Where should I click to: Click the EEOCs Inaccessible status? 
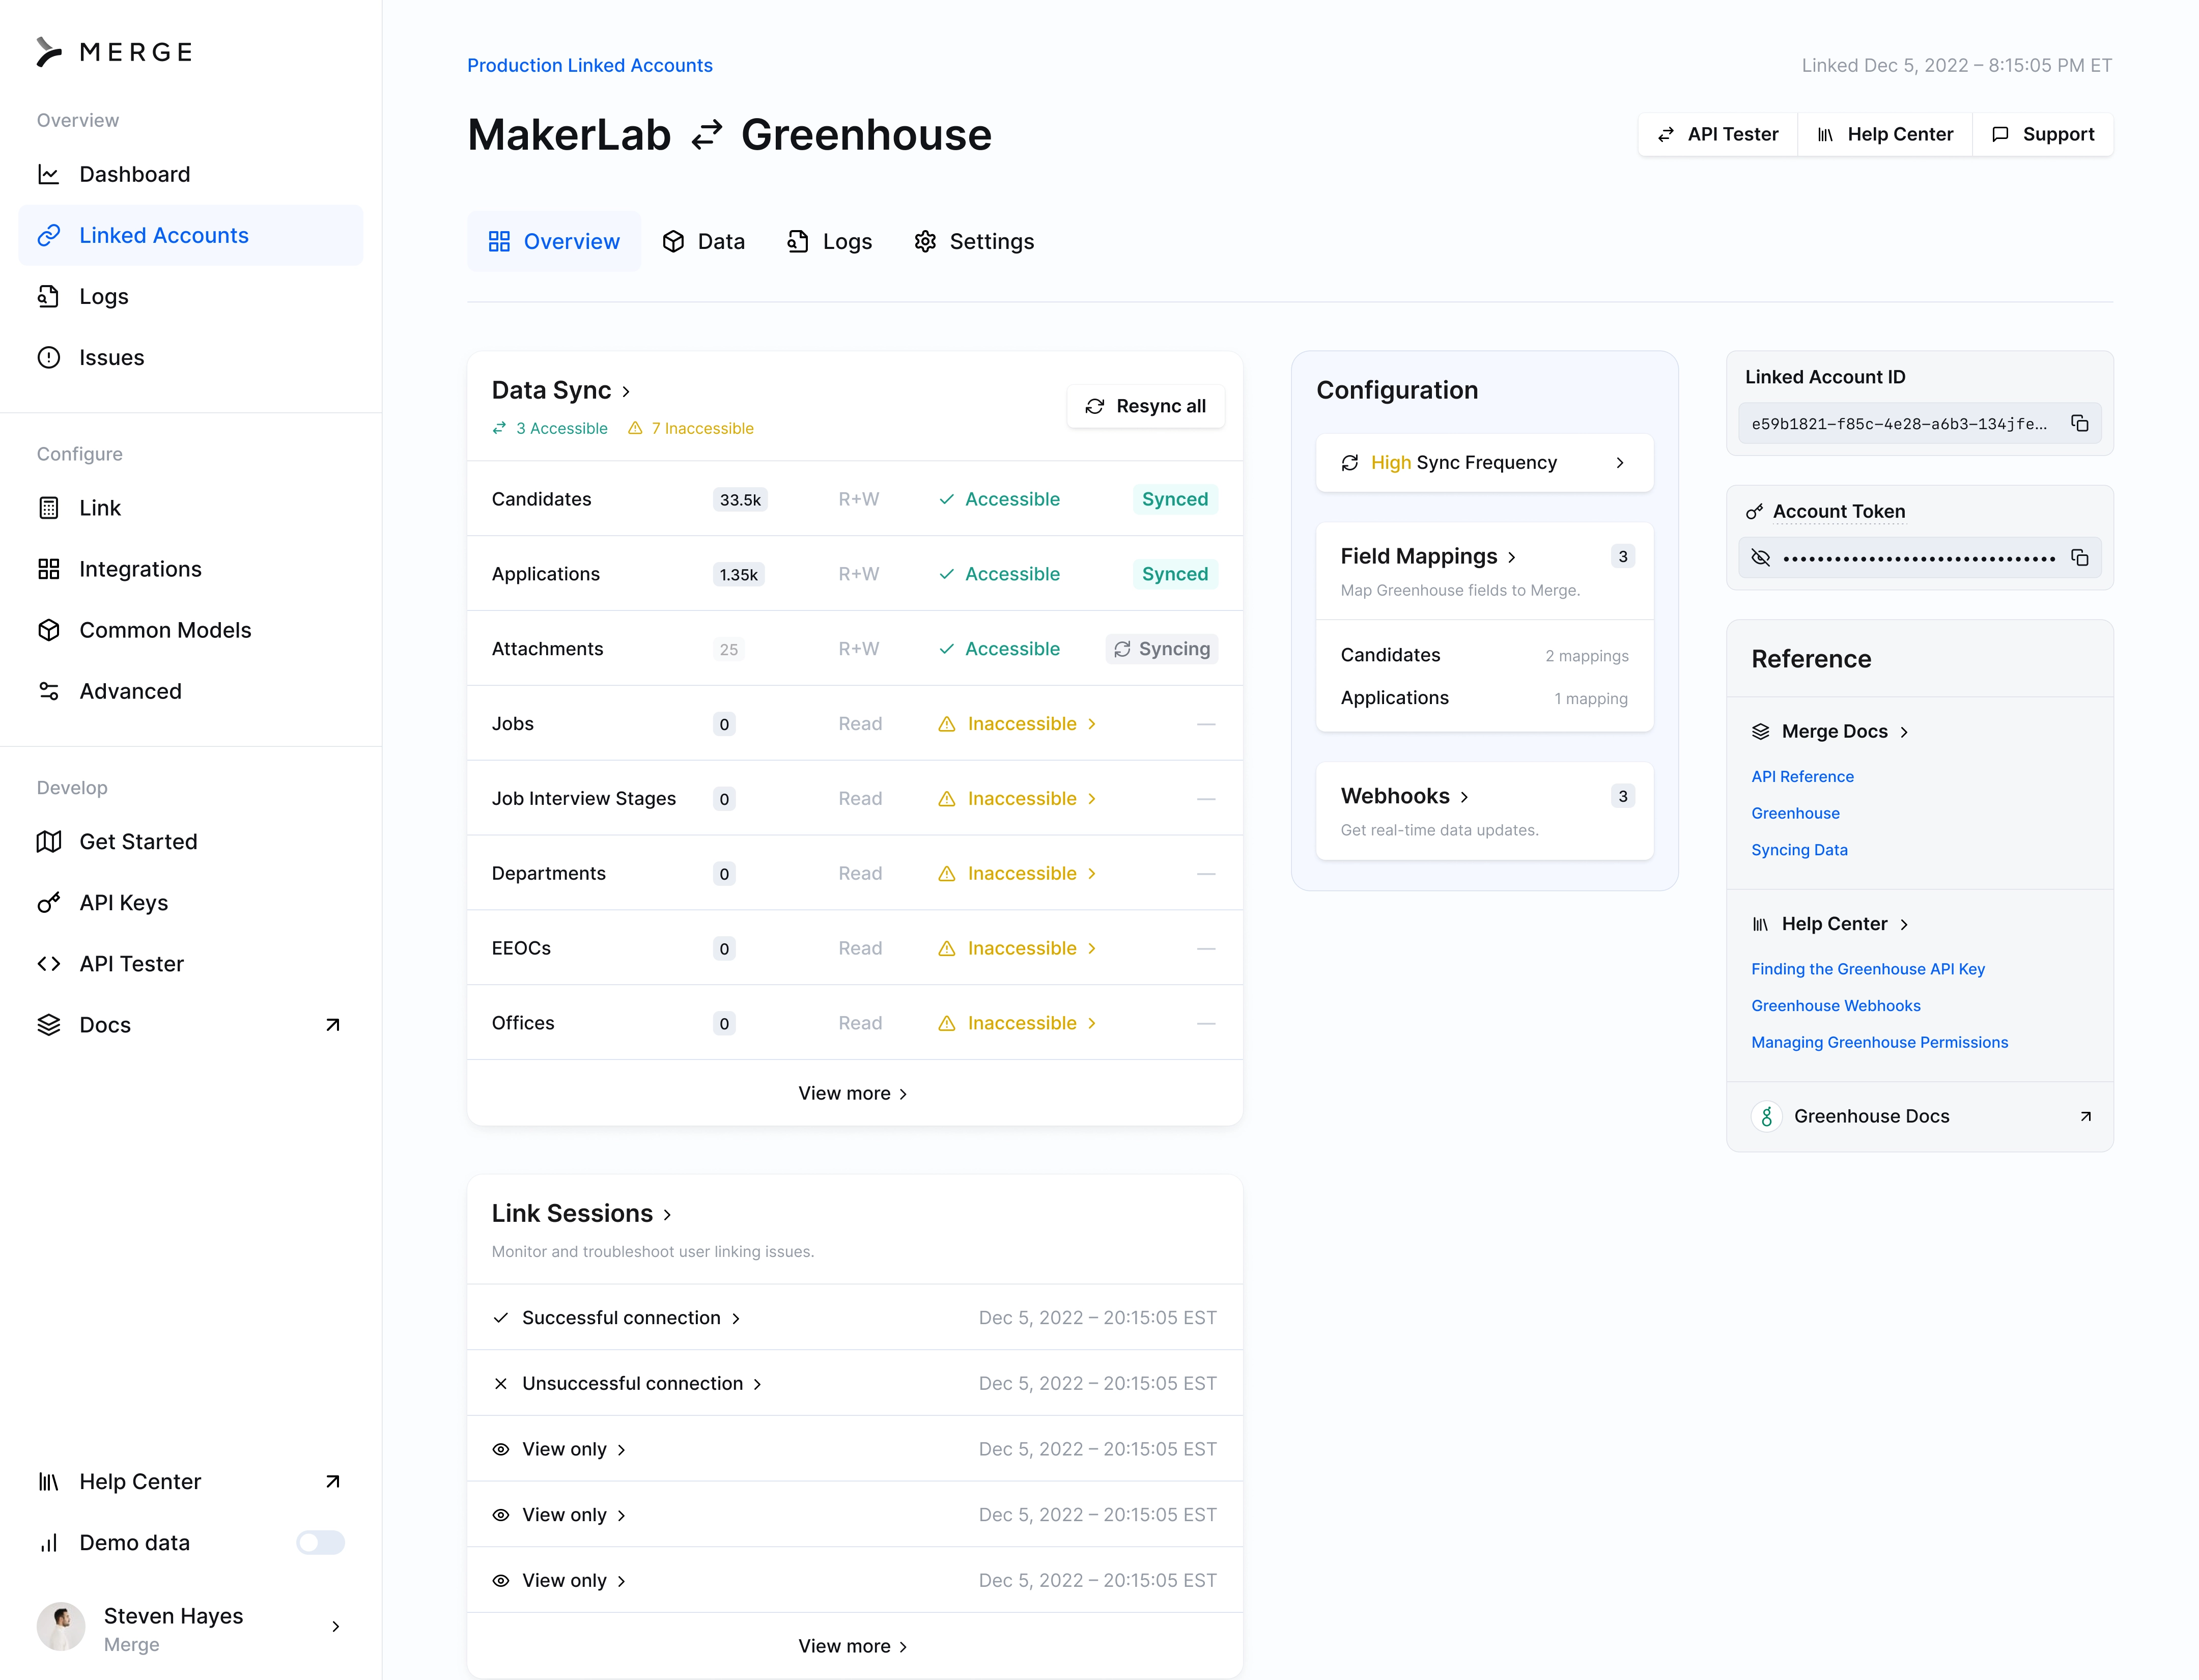(1016, 948)
